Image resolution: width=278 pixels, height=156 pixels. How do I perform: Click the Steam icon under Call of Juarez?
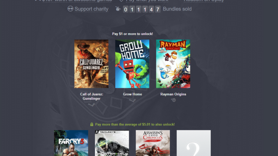[91, 105]
